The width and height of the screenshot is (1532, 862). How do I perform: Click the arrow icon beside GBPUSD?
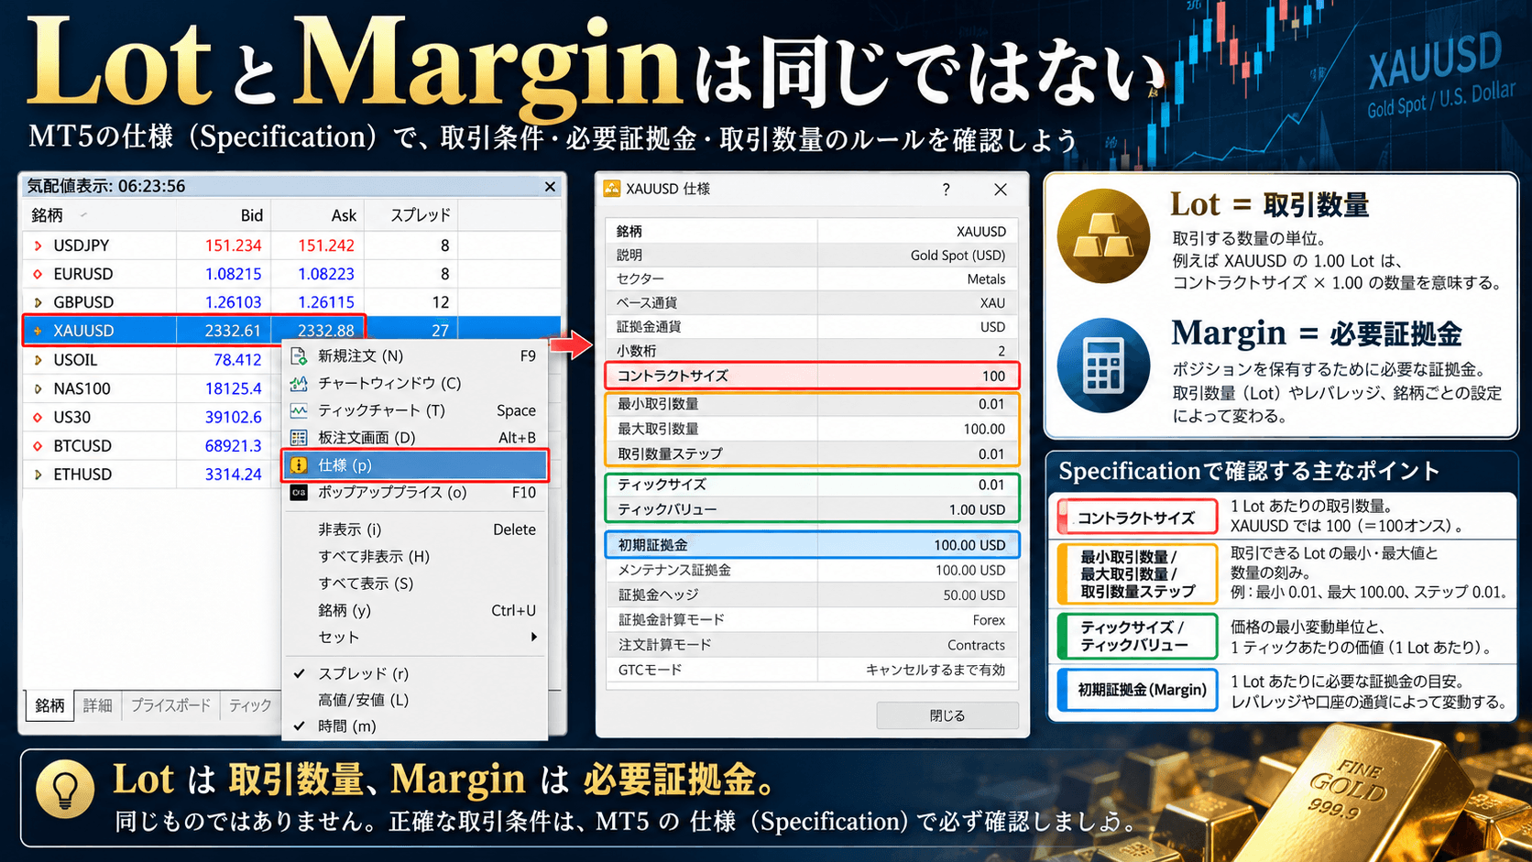(38, 302)
